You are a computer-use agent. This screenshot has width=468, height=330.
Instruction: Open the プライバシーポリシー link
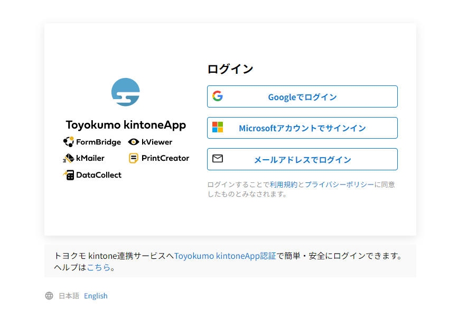pos(339,185)
